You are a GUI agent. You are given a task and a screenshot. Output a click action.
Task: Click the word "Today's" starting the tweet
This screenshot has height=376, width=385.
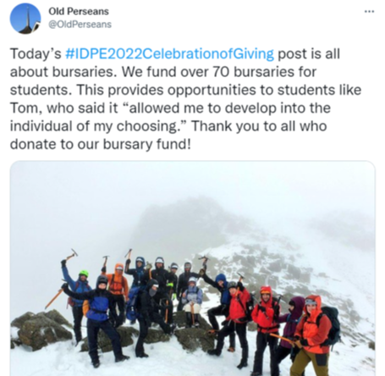(x=36, y=53)
